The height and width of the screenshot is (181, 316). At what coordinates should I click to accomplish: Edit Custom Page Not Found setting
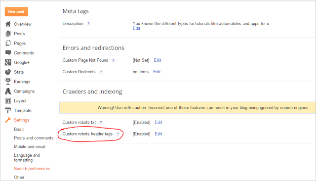tap(158, 60)
